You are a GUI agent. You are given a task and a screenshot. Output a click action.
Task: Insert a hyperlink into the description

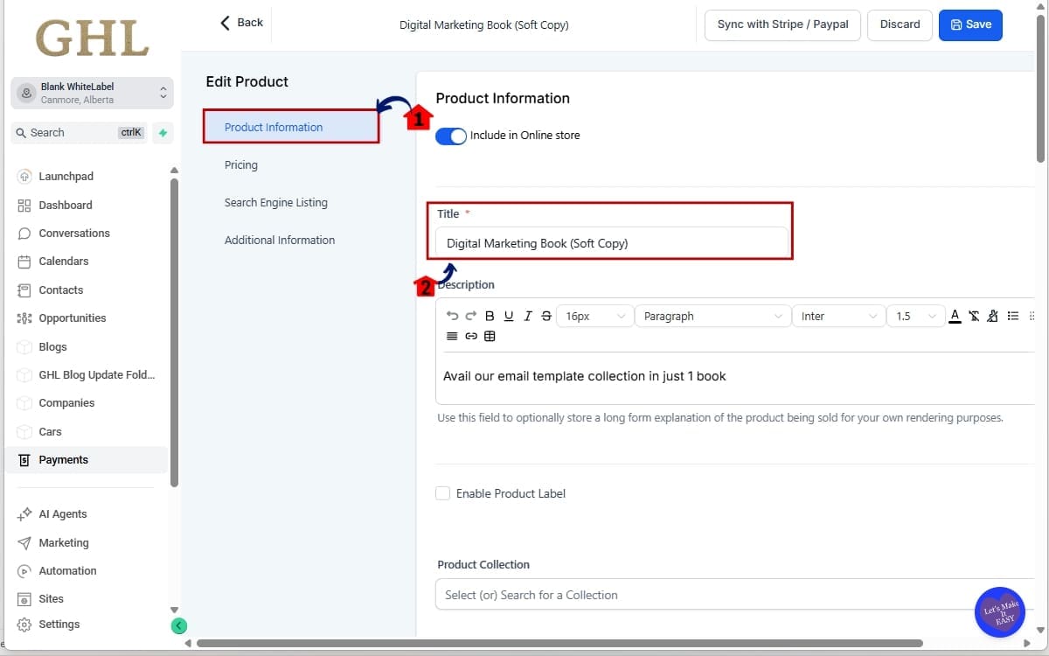coord(471,336)
